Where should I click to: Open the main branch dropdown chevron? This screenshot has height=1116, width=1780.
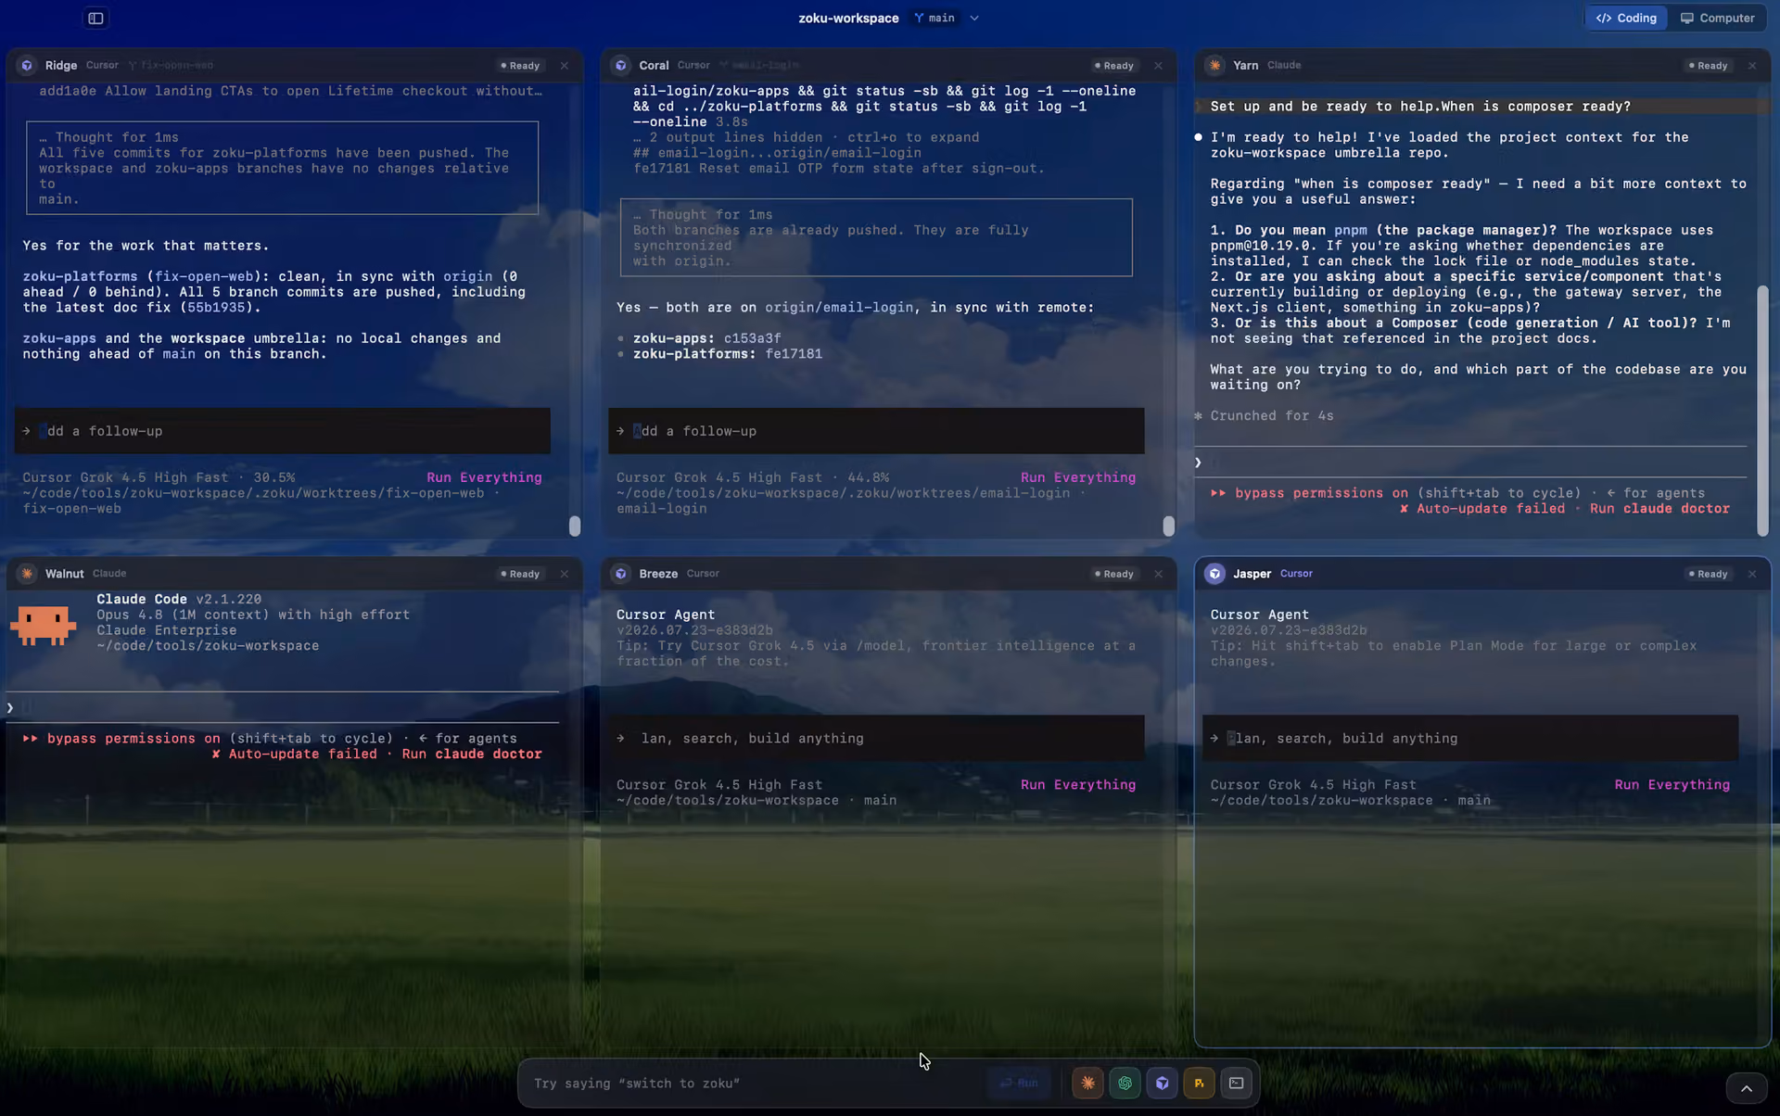[974, 18]
